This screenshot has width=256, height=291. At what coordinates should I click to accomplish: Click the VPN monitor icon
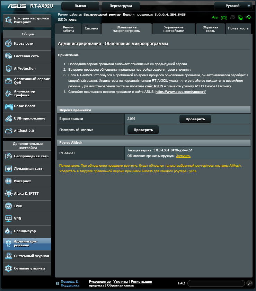point(9,219)
